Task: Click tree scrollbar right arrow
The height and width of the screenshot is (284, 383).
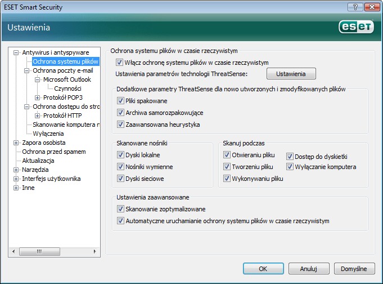Action: tap(95, 251)
